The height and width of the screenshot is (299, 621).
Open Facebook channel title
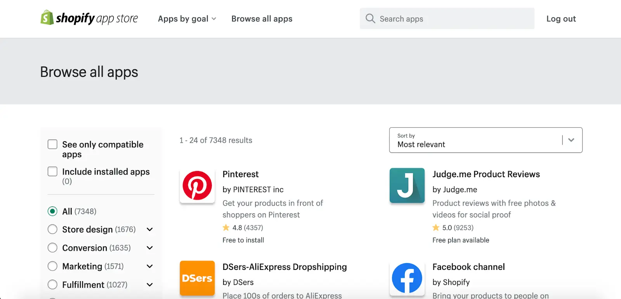pos(468,267)
